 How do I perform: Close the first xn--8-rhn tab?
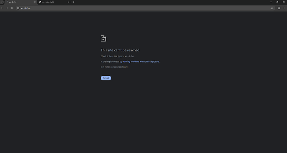click(35, 2)
